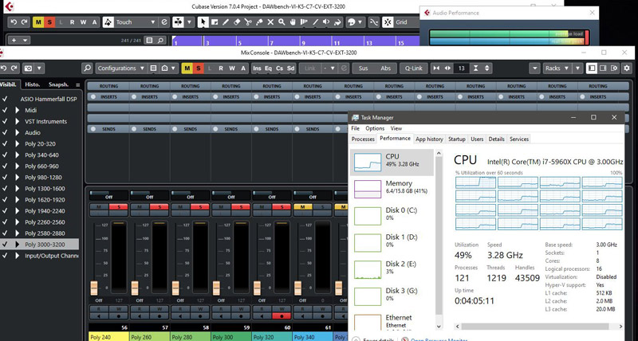Toggle Mute M button in Cubase project toolbar
Image resolution: width=638 pixels, height=341 pixels.
pos(38,22)
